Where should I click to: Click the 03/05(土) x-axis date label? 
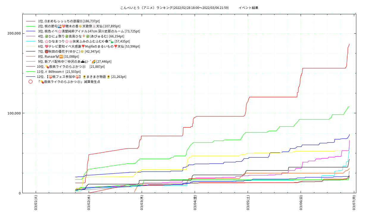[x=248, y=203]
